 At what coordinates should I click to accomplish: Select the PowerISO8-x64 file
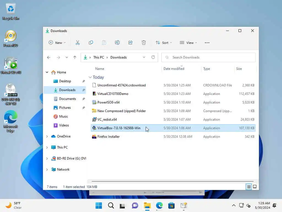pos(173,102)
